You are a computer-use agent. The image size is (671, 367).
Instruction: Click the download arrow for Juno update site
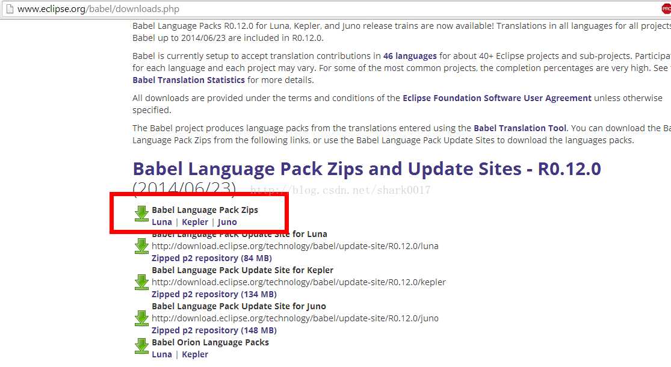[x=141, y=318]
